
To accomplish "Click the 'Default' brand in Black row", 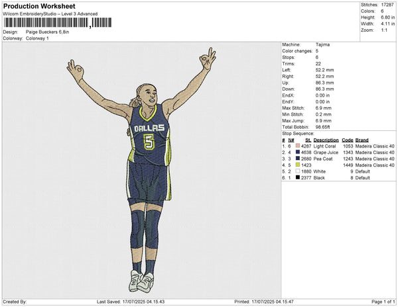I will (362, 178).
